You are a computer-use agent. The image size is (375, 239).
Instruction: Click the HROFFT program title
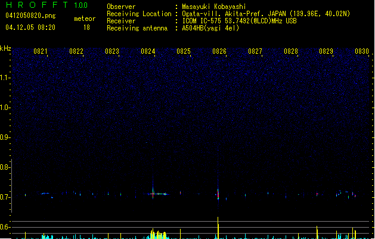pyautogui.click(x=37, y=5)
